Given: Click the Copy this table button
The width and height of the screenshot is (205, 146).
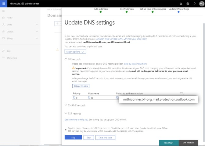Looking at the screenshot, I should click(81, 86).
